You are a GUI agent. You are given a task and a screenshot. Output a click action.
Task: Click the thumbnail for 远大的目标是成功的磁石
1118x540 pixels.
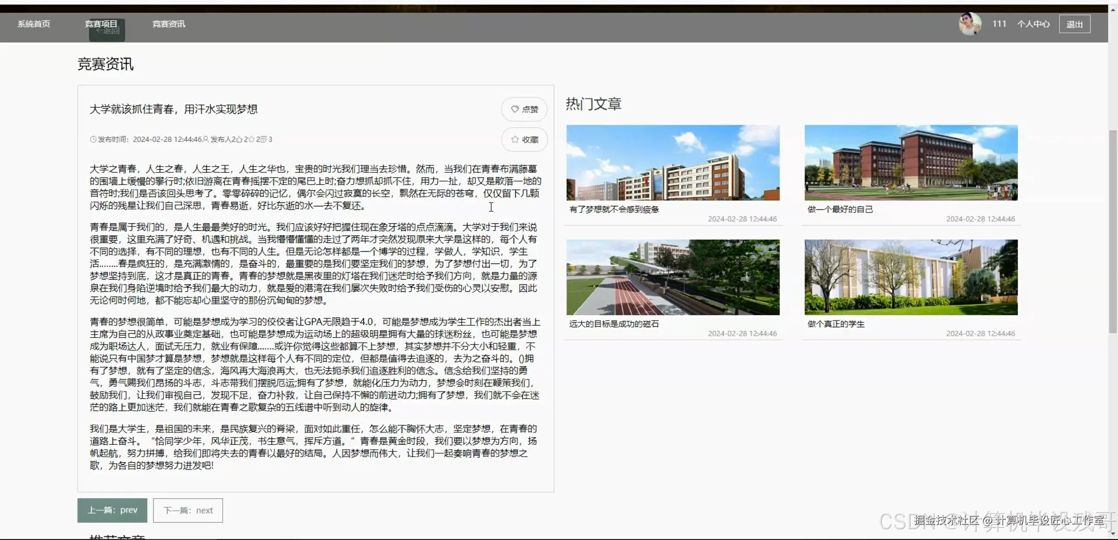[672, 277]
